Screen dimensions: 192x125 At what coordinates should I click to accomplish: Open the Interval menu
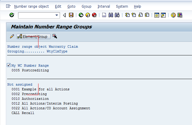pos(104,7)
